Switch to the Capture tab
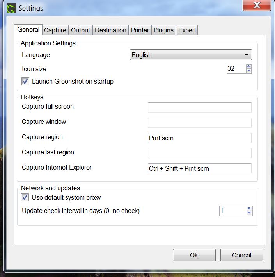275x277 pixels. pos(55,30)
